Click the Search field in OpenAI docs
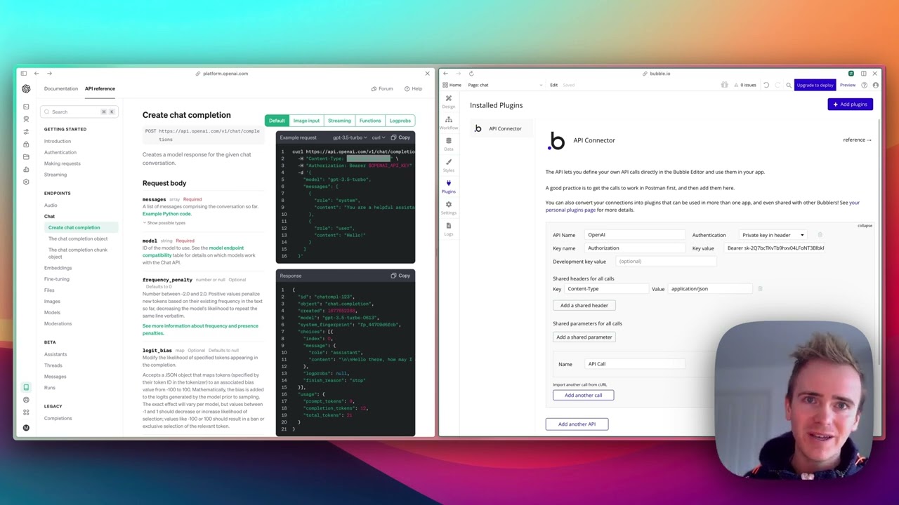The width and height of the screenshot is (899, 505). click(79, 112)
